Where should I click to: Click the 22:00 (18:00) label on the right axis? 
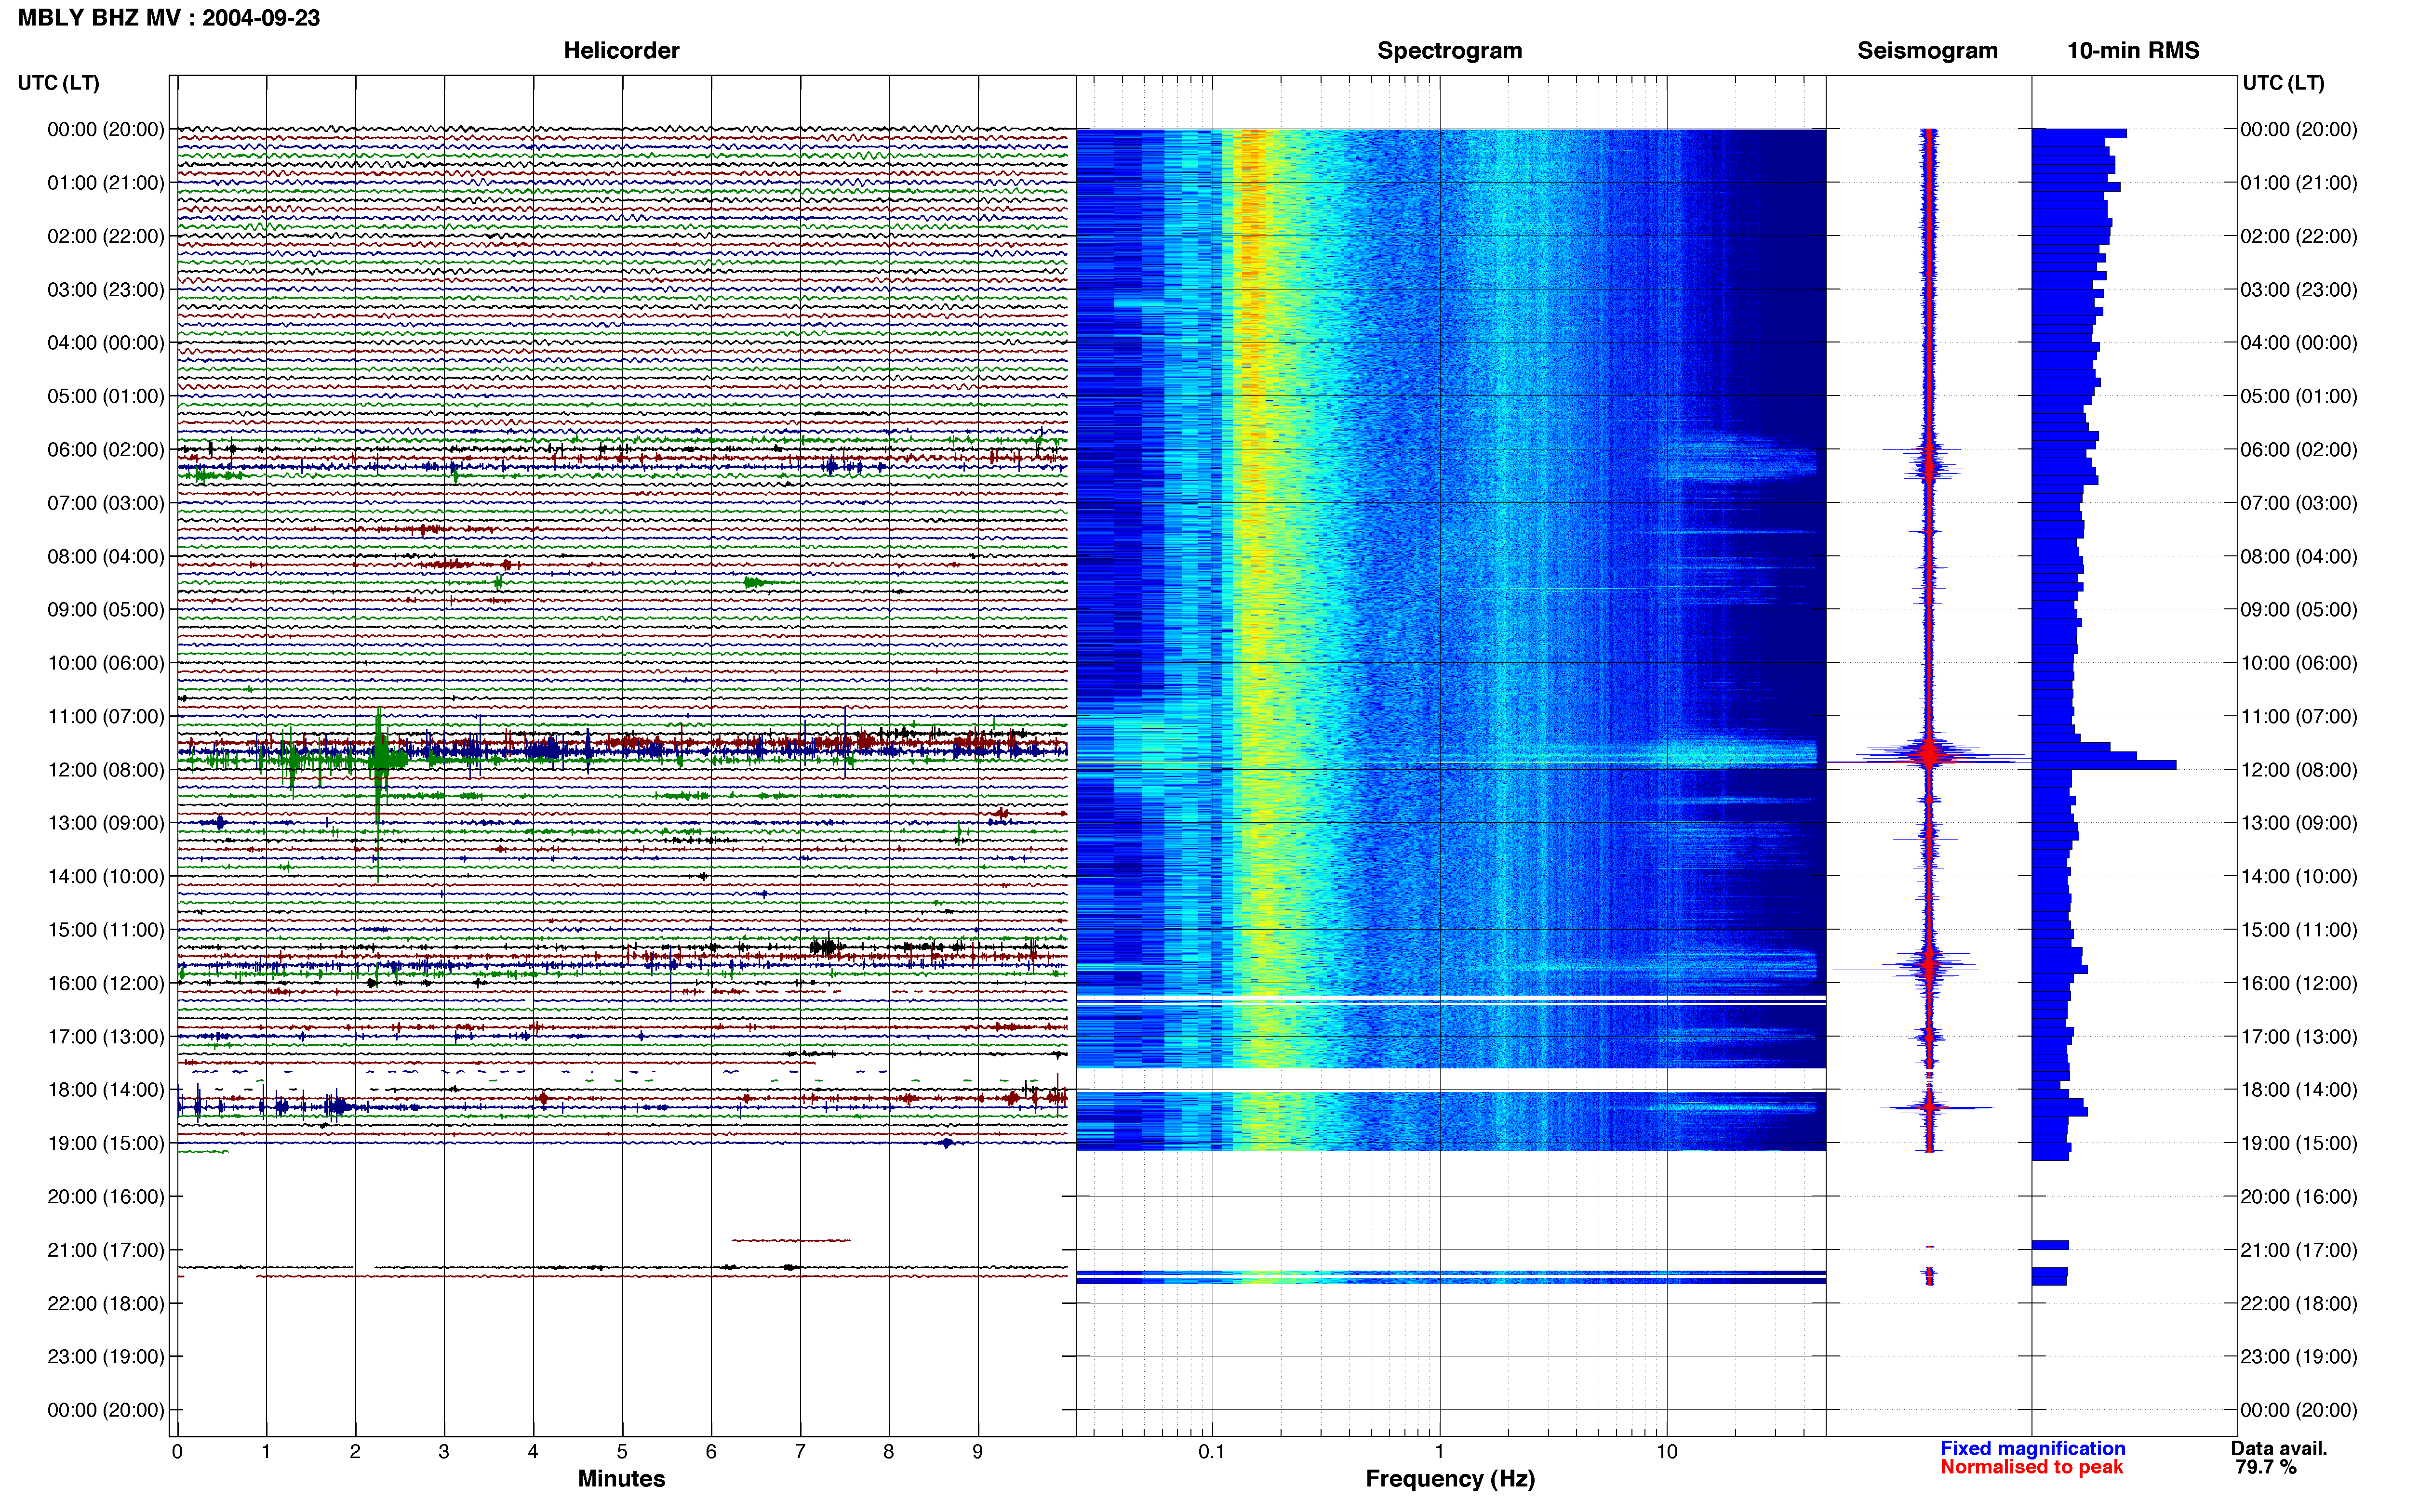2299,1303
